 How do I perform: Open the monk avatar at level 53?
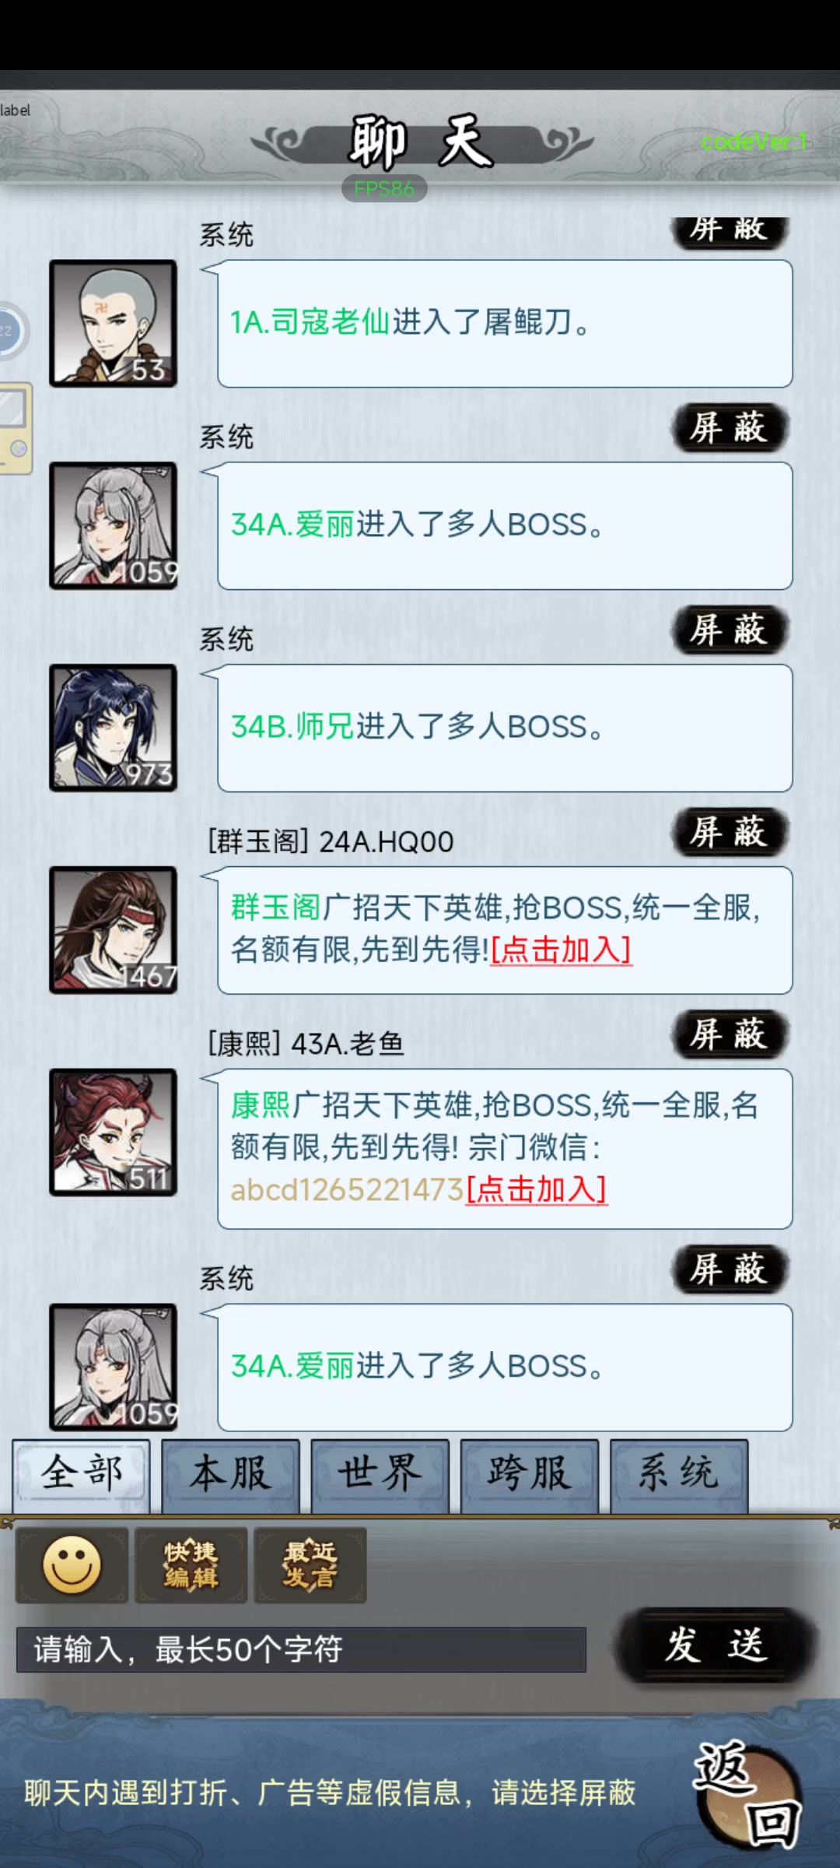click(x=114, y=323)
